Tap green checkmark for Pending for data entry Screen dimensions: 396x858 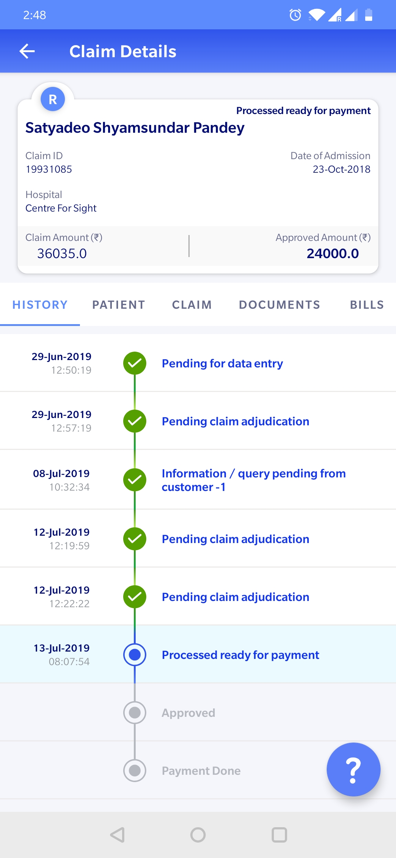pyautogui.click(x=135, y=363)
